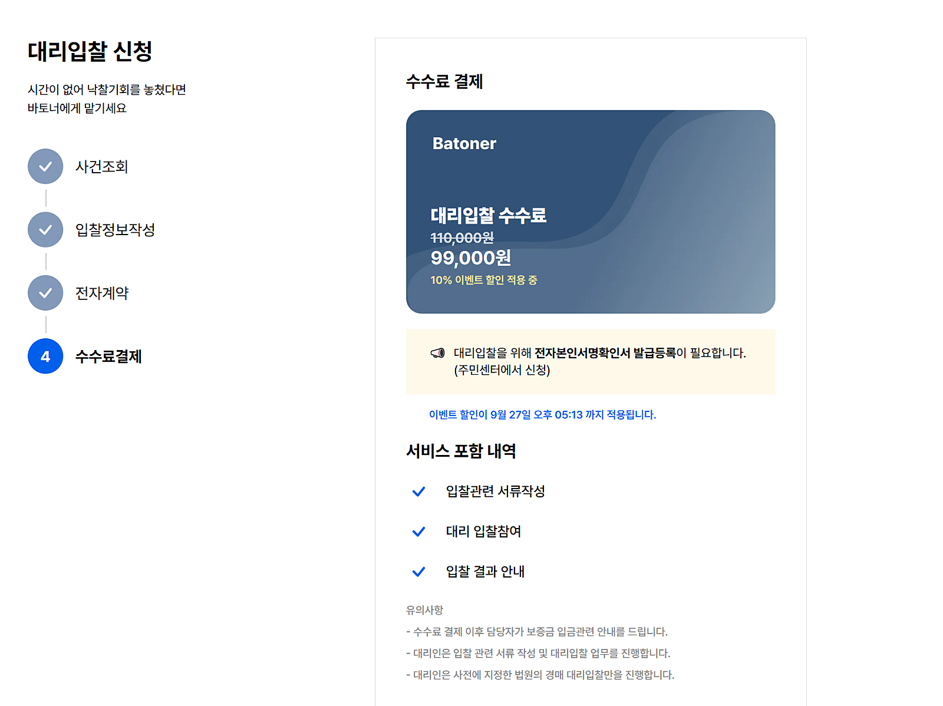Click the (주민센터에서 신청) note

point(502,370)
